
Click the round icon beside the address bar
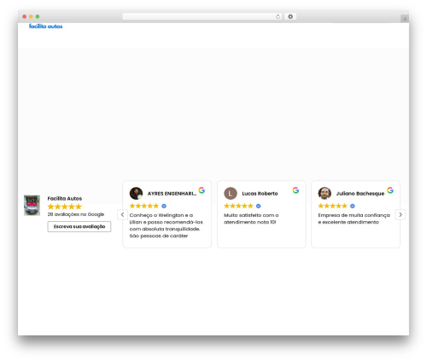[x=290, y=16]
